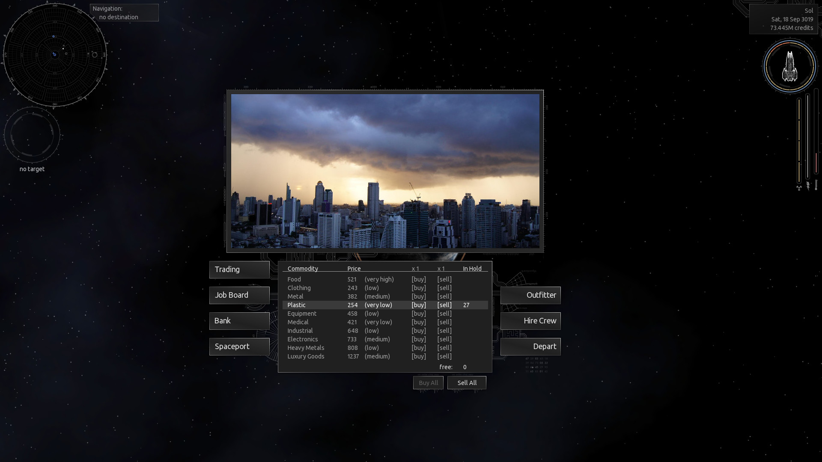Sell all cargo with Sell All

[x=466, y=382]
